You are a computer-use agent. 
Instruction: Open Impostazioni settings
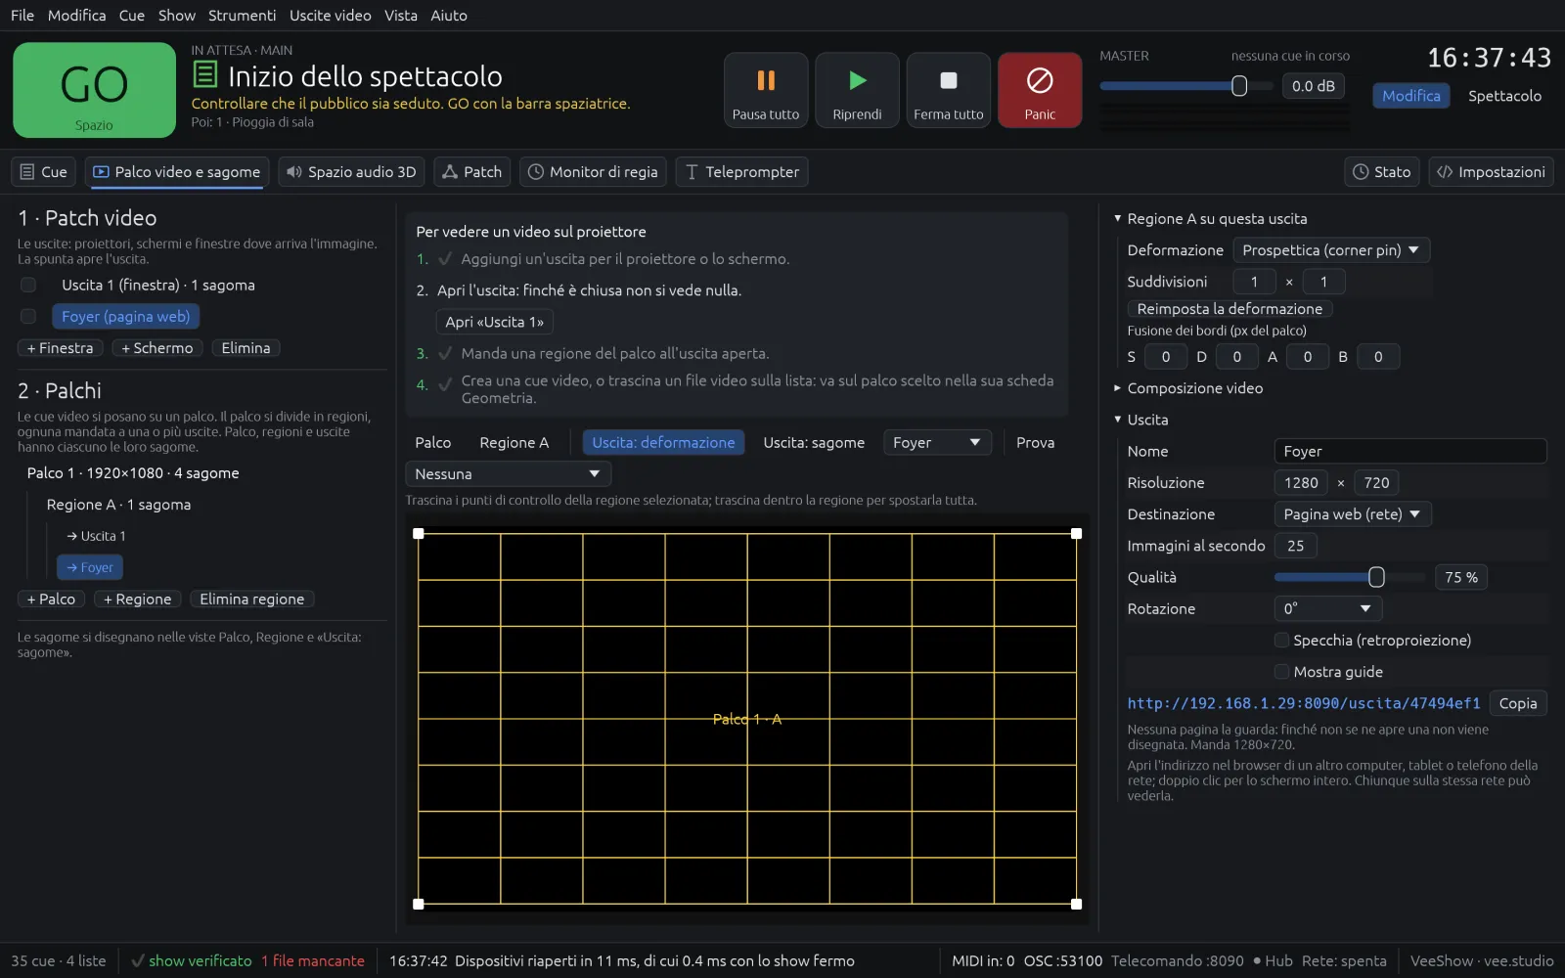tap(1491, 172)
